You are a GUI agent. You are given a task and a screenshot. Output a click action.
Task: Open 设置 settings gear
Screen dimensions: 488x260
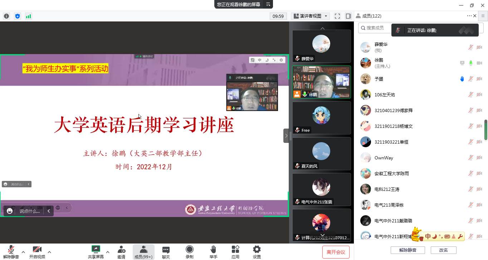tap(257, 252)
